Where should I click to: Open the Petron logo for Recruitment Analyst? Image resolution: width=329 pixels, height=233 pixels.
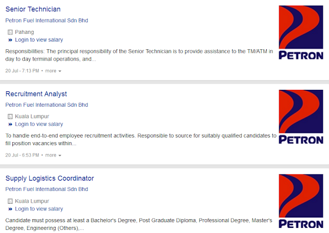coord(301,117)
